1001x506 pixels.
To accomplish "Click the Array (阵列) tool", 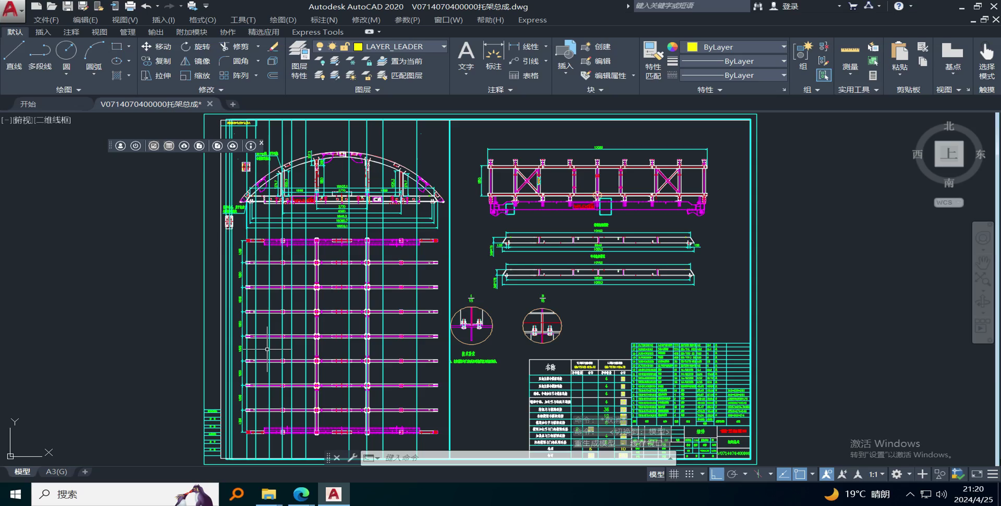I will pyautogui.click(x=234, y=76).
